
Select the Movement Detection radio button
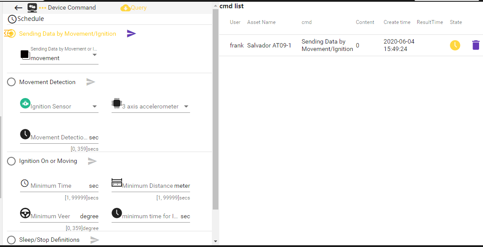[x=11, y=82]
